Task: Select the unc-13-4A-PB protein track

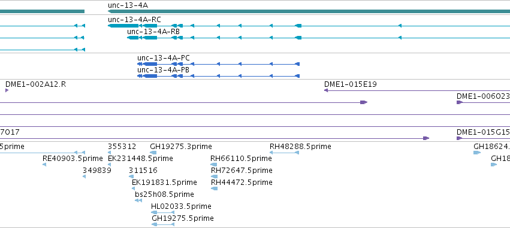Action: (x=218, y=76)
